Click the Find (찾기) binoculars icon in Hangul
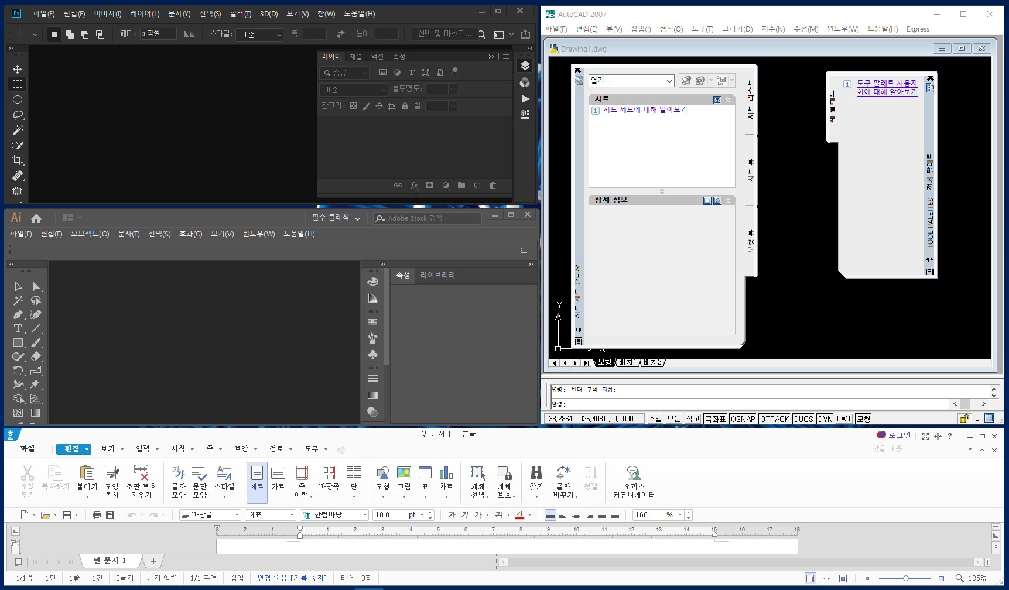The width and height of the screenshot is (1009, 590). [x=536, y=478]
